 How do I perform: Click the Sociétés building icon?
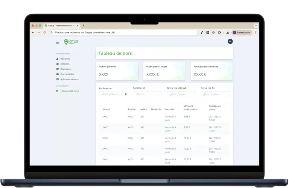(x=57, y=59)
